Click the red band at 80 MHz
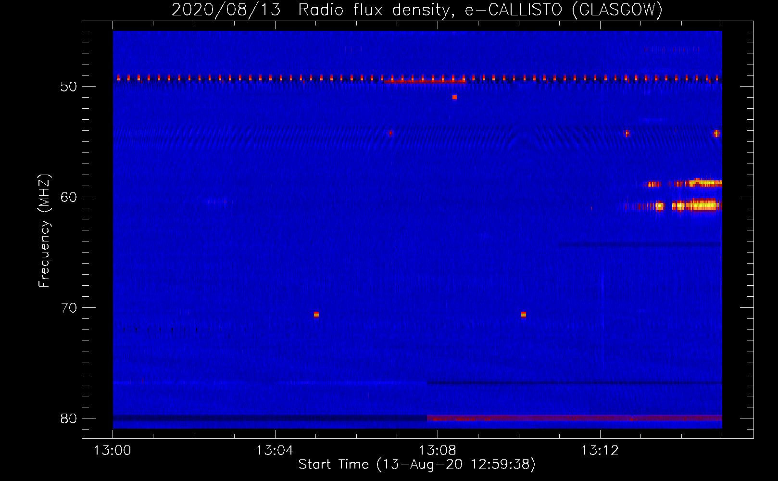The image size is (778, 481). point(575,418)
